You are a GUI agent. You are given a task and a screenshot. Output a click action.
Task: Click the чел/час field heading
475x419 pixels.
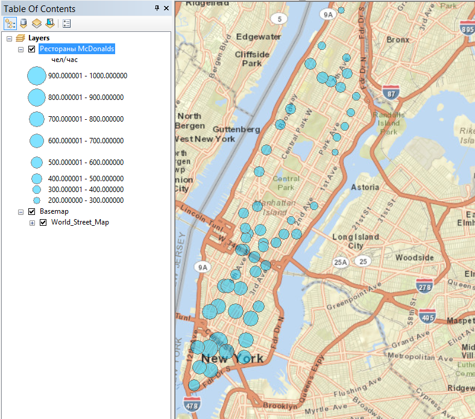pyautogui.click(x=64, y=60)
